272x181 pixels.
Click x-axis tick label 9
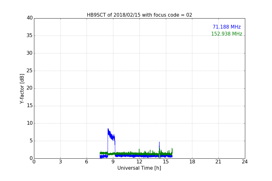tap(113, 162)
